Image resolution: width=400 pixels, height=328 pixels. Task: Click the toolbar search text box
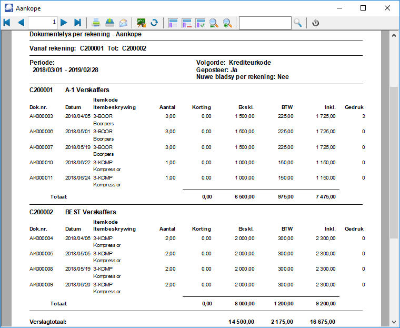265,23
